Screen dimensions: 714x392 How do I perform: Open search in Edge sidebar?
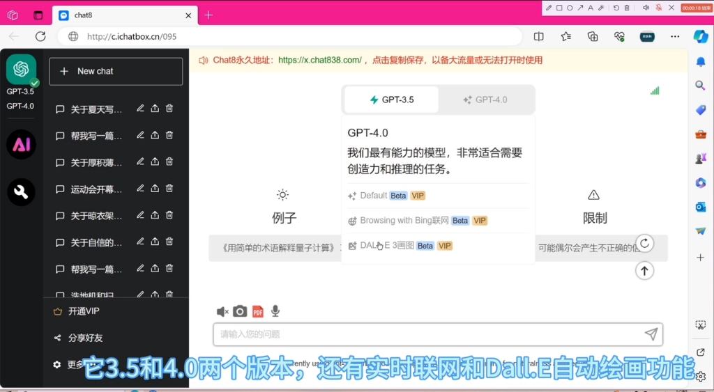tap(700, 85)
